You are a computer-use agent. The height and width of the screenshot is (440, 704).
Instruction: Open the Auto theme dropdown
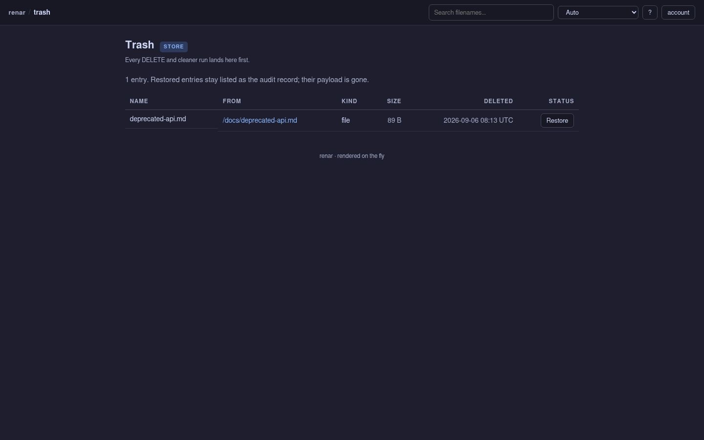[598, 13]
